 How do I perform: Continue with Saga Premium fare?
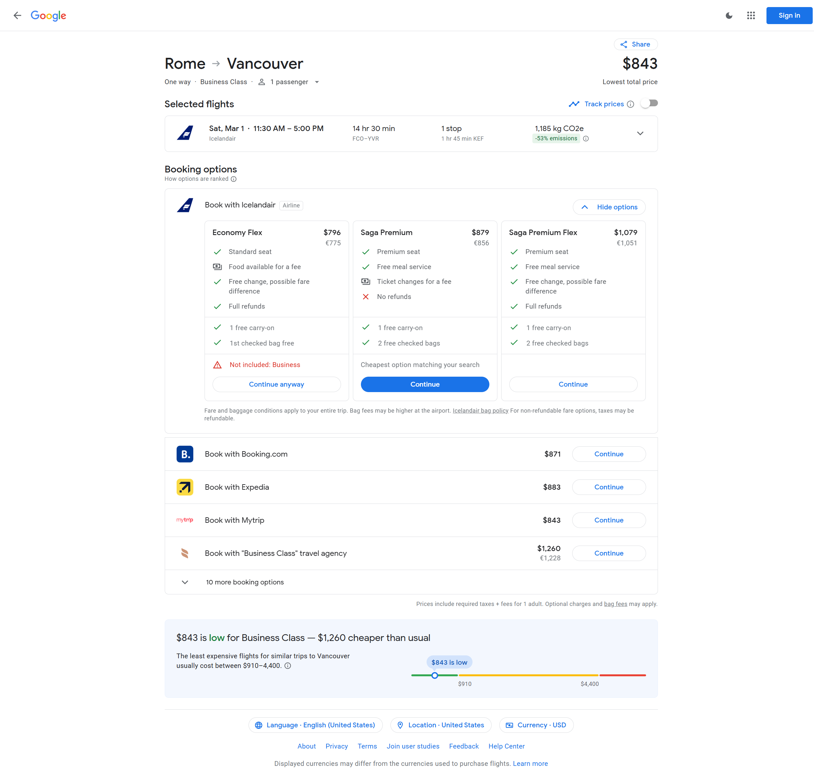425,384
